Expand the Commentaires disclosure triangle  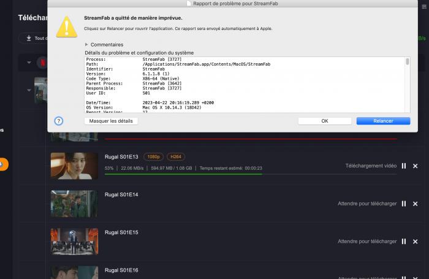pos(86,44)
